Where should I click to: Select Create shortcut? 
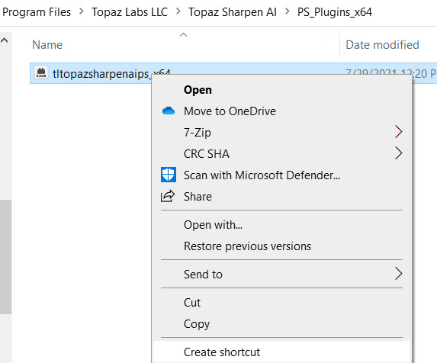coord(281,352)
